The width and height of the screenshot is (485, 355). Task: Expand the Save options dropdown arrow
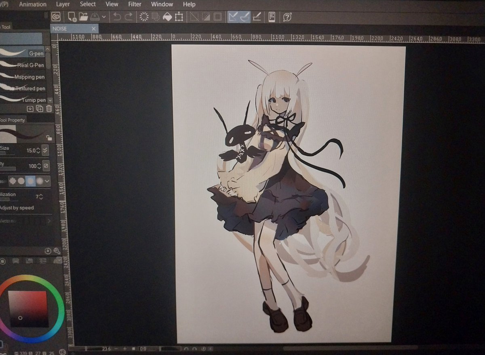(x=104, y=17)
